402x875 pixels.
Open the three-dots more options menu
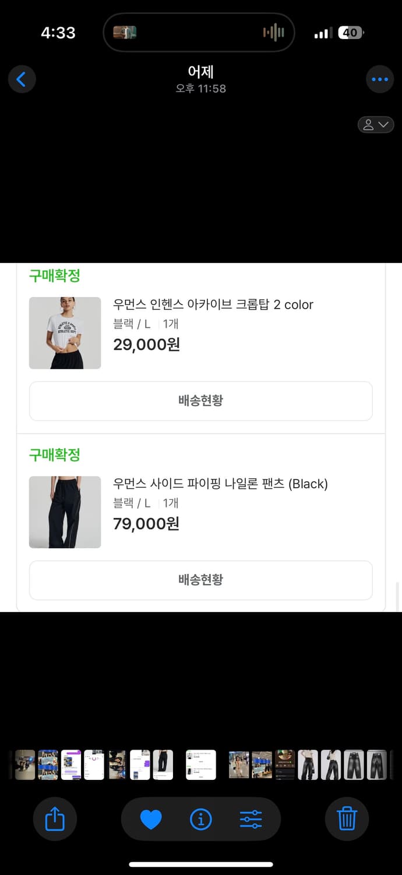click(379, 79)
